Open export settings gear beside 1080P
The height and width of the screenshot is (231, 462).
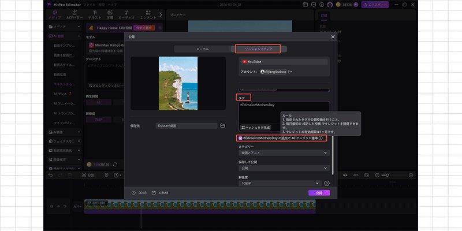[326, 183]
